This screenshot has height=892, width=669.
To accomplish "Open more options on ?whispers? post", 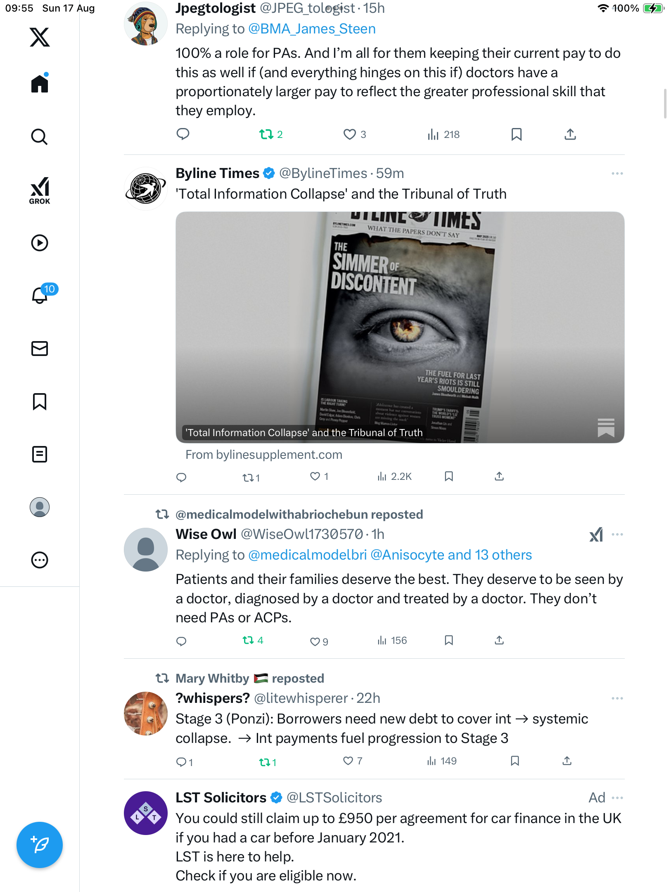I will point(617,698).
